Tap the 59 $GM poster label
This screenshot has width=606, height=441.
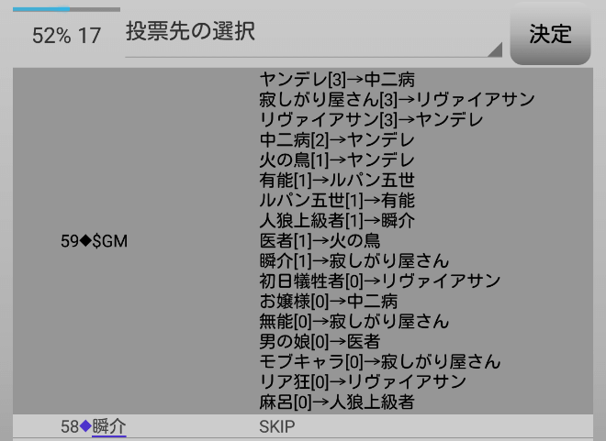pyautogui.click(x=94, y=241)
